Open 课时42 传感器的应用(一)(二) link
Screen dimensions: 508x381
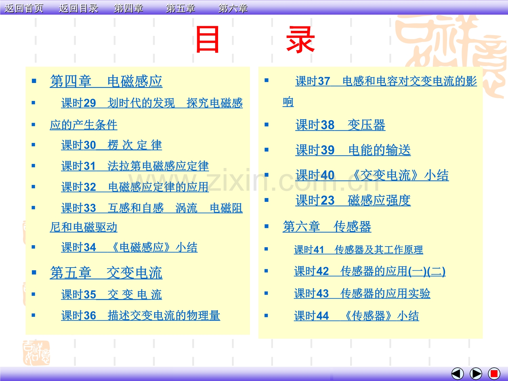pos(369,271)
